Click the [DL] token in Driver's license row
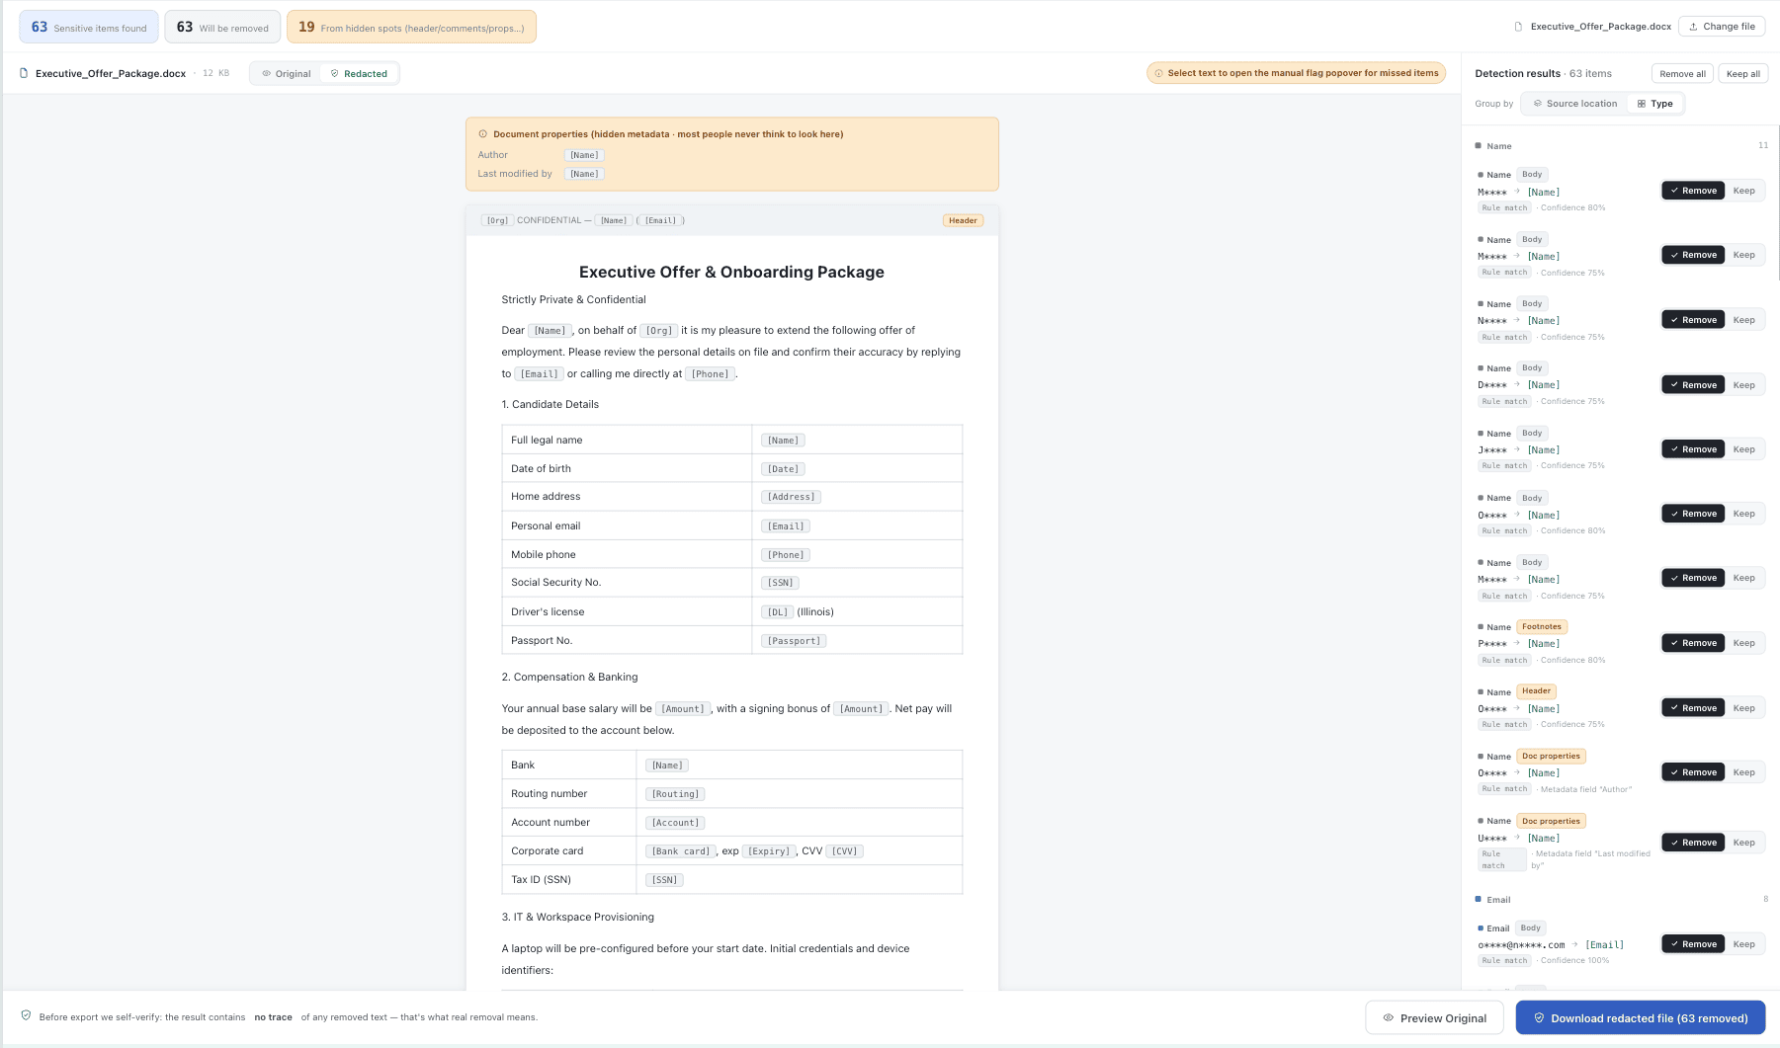The height and width of the screenshot is (1048, 1780). click(778, 612)
